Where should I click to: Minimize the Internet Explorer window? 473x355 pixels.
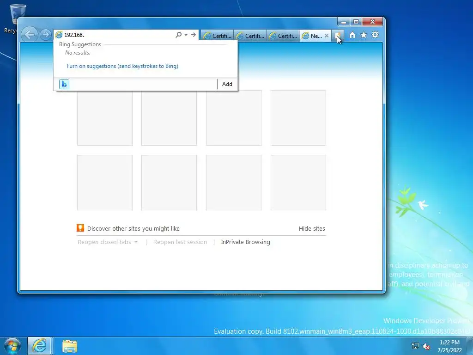344,22
